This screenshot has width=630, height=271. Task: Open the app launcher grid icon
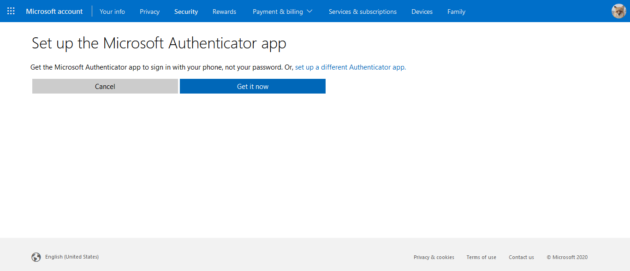pos(11,11)
